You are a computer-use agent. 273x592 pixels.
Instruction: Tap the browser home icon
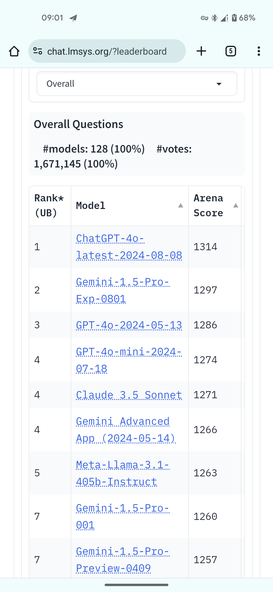pos(14,51)
